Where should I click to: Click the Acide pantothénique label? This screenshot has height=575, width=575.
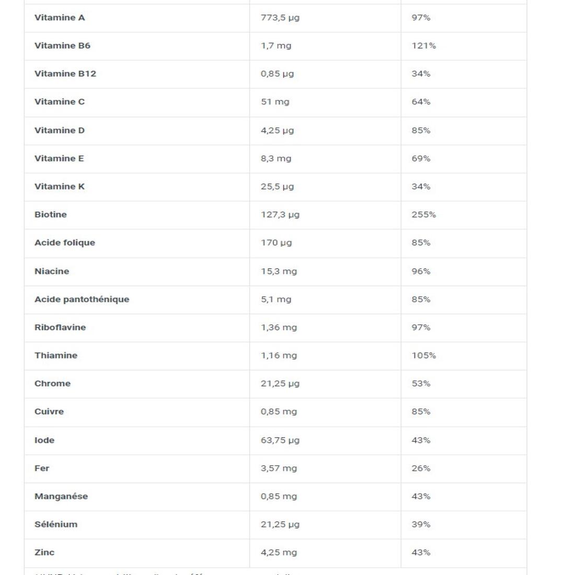(82, 300)
